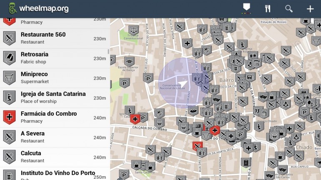Open Instituto Do Vinho Do Porto entry
The image size is (321, 180).
pyautogui.click(x=55, y=174)
